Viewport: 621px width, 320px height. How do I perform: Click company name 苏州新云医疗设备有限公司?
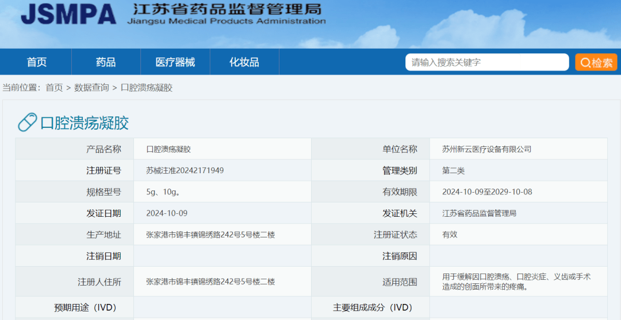pyautogui.click(x=486, y=149)
